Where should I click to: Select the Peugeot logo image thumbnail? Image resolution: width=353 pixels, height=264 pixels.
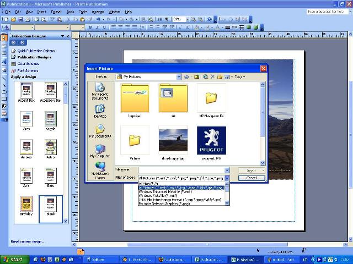click(211, 140)
